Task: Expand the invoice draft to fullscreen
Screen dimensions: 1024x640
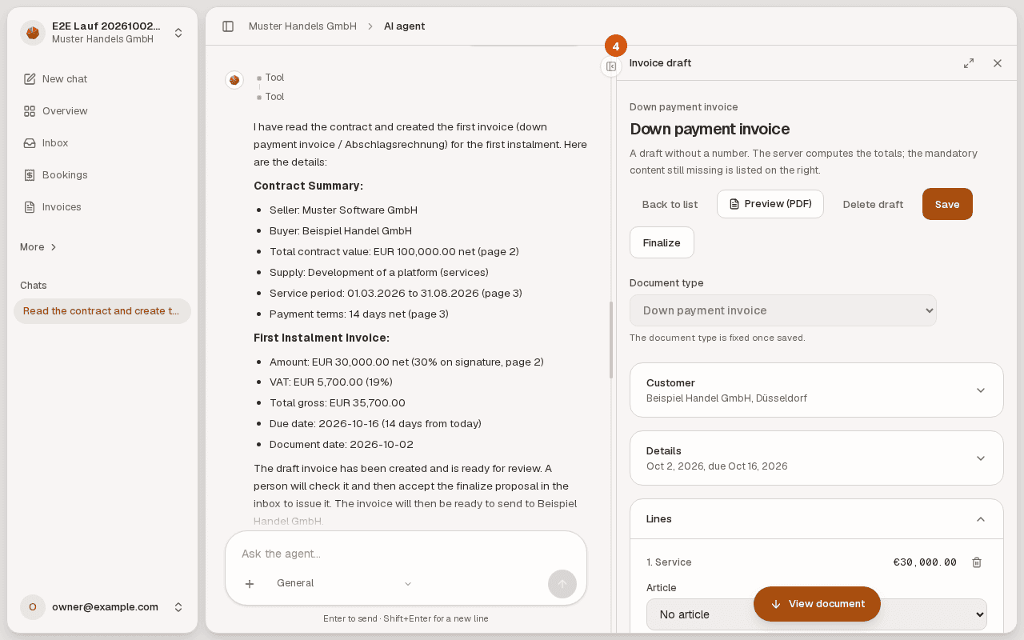Action: (x=969, y=63)
